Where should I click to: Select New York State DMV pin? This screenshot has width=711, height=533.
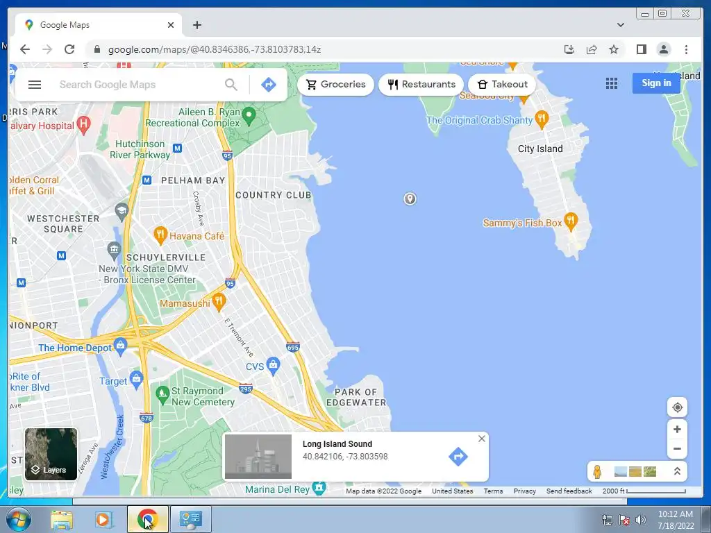[114, 249]
